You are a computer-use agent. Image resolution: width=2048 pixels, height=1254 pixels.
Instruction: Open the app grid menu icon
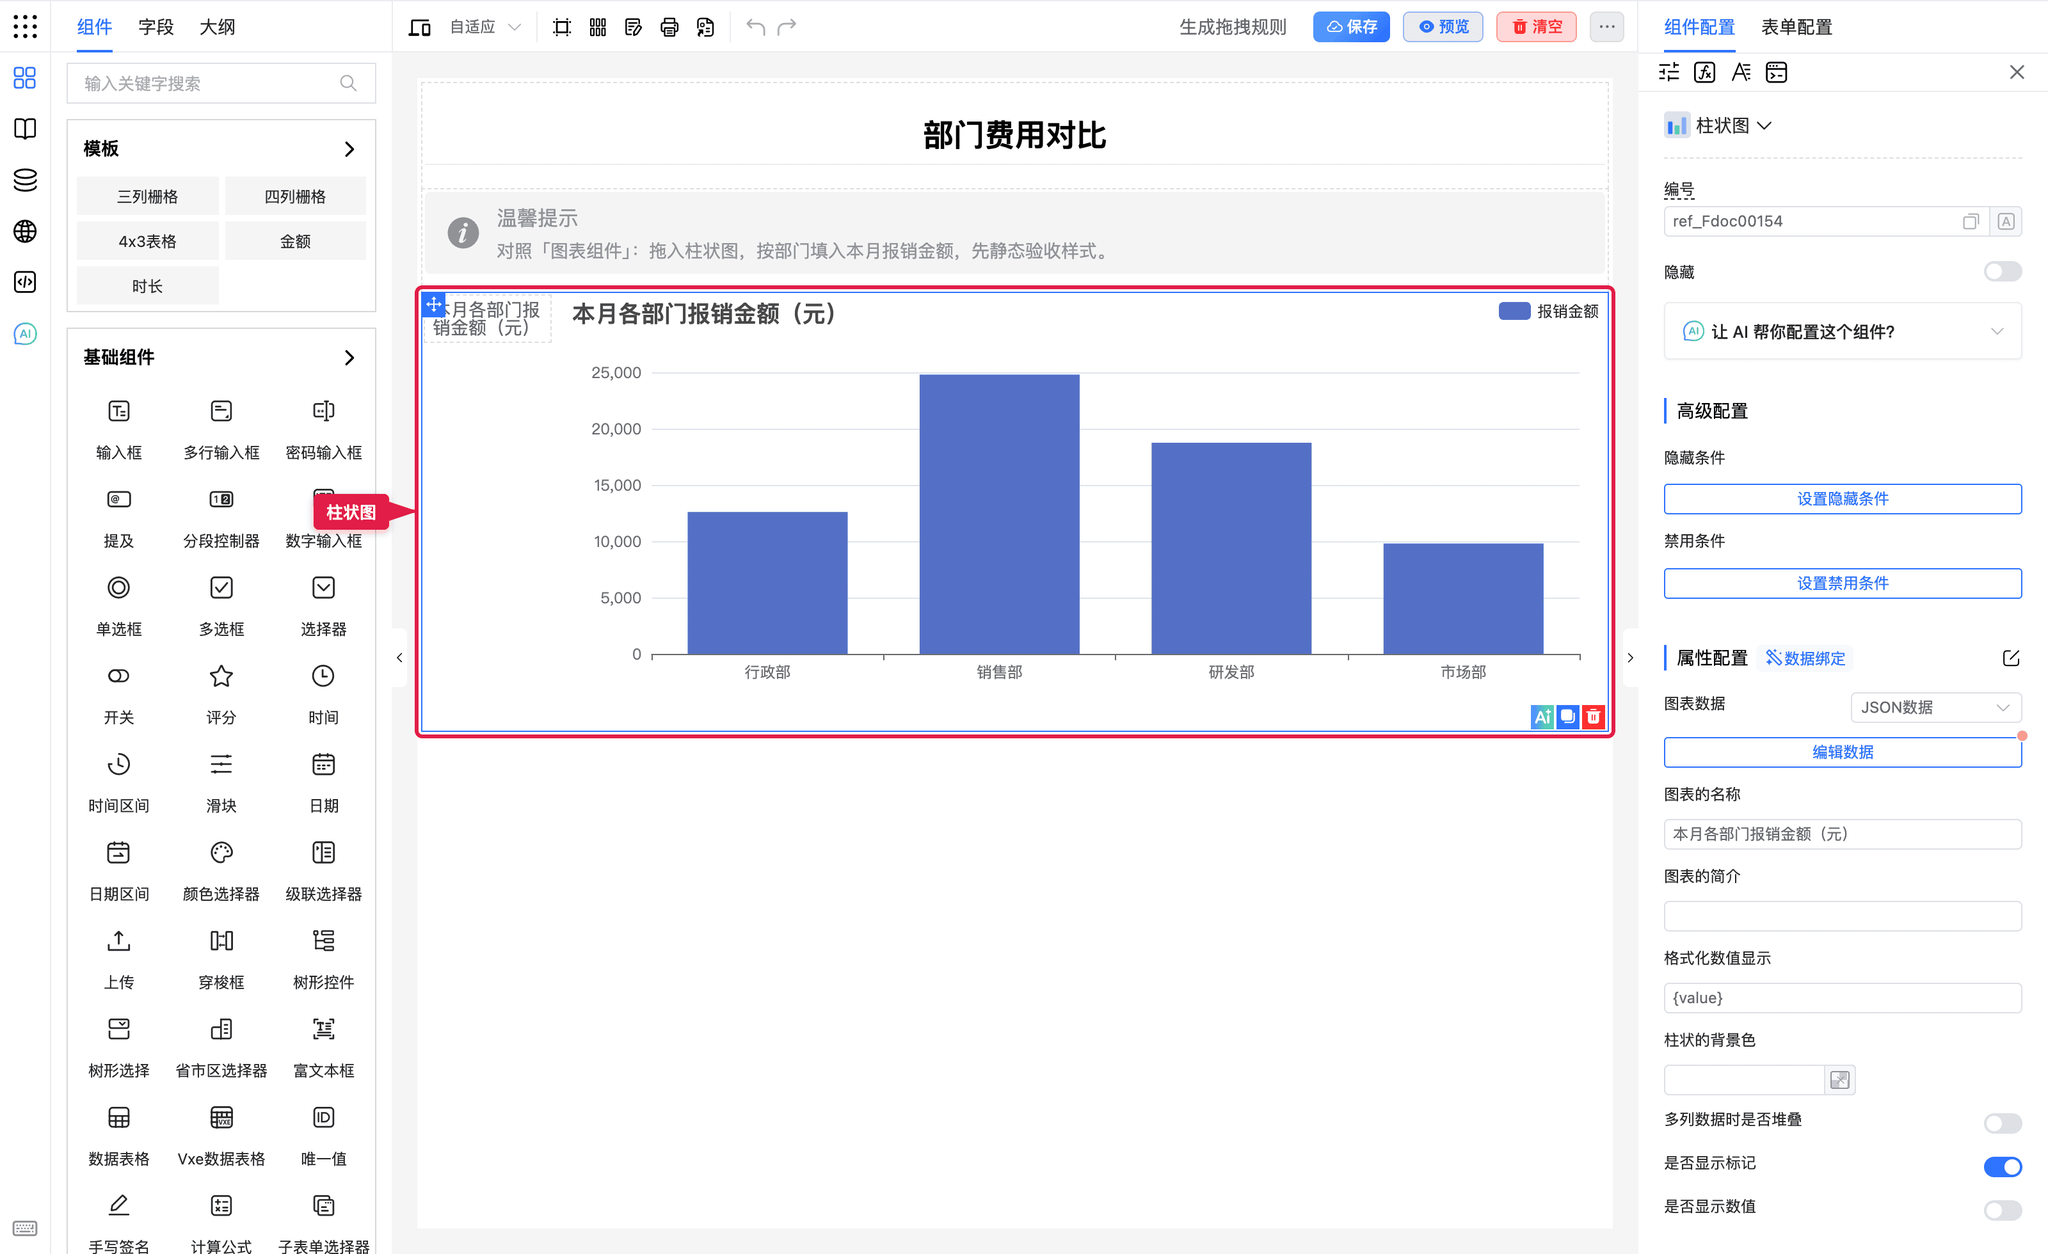(x=25, y=27)
